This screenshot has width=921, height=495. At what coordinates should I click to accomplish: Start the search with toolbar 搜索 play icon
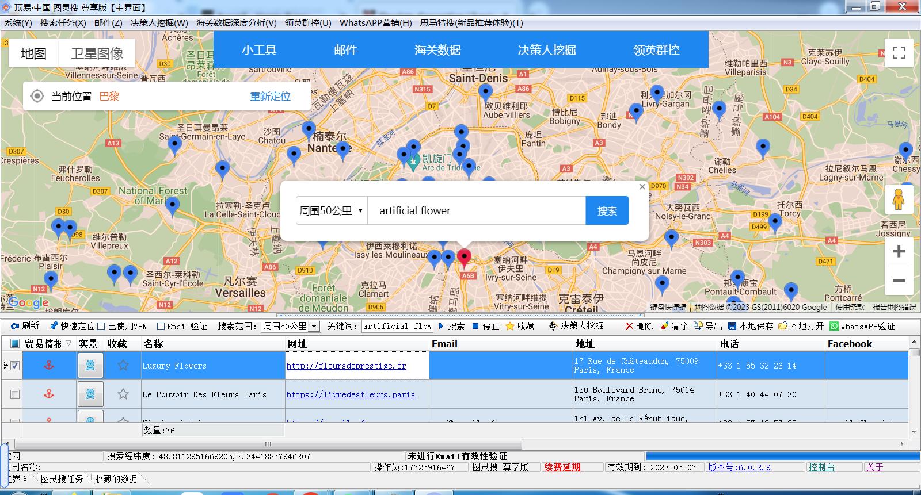[x=442, y=326]
